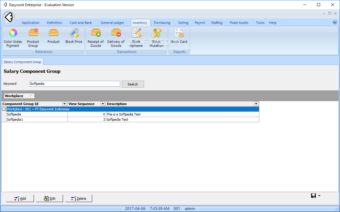The image size is (340, 212).
Task: Click the References group label
Action: tap(44, 52)
